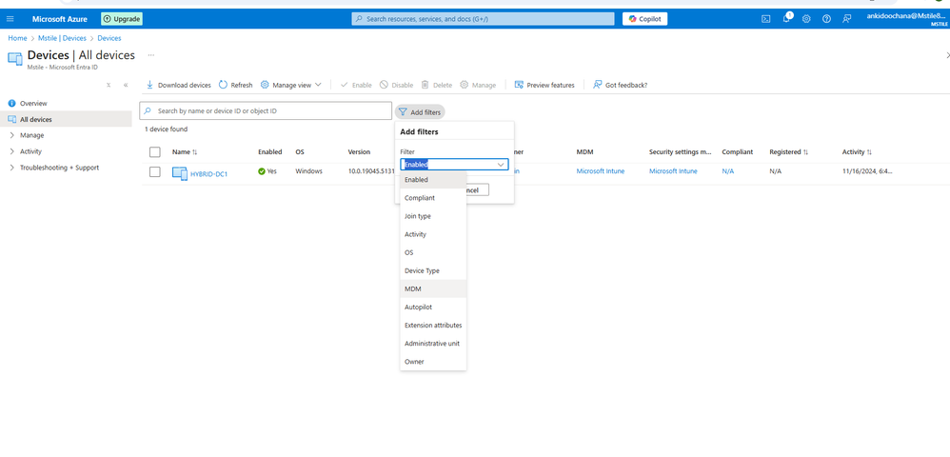Click Got feedback? in the toolbar
Screen dimensions: 950x457
(620, 85)
